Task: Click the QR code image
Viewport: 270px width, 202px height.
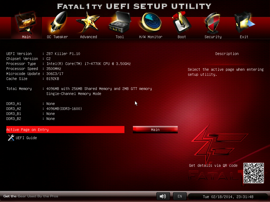Action: [x=253, y=173]
